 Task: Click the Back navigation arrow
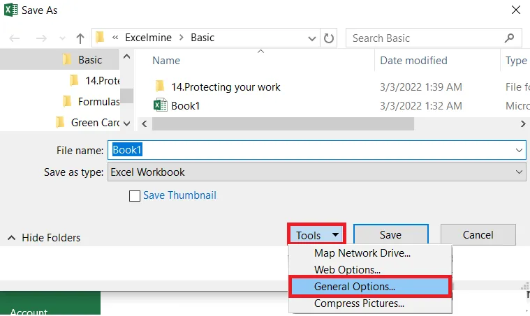[15, 38]
